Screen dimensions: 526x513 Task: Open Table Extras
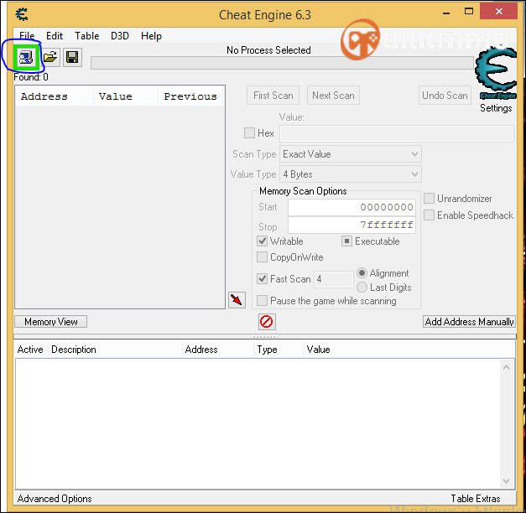476,499
